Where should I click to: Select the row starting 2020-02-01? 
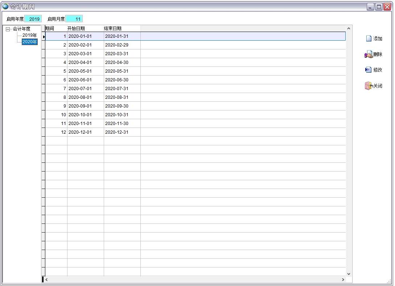pyautogui.click(x=80, y=45)
